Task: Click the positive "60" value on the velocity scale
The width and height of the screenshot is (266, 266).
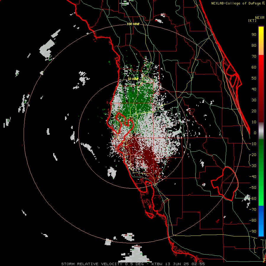Action: [x=254, y=67]
